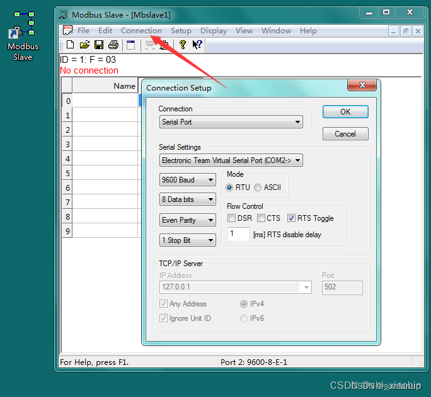Toggle the Ignore Unit ID checkbox
This screenshot has width=431, height=397.
(163, 318)
